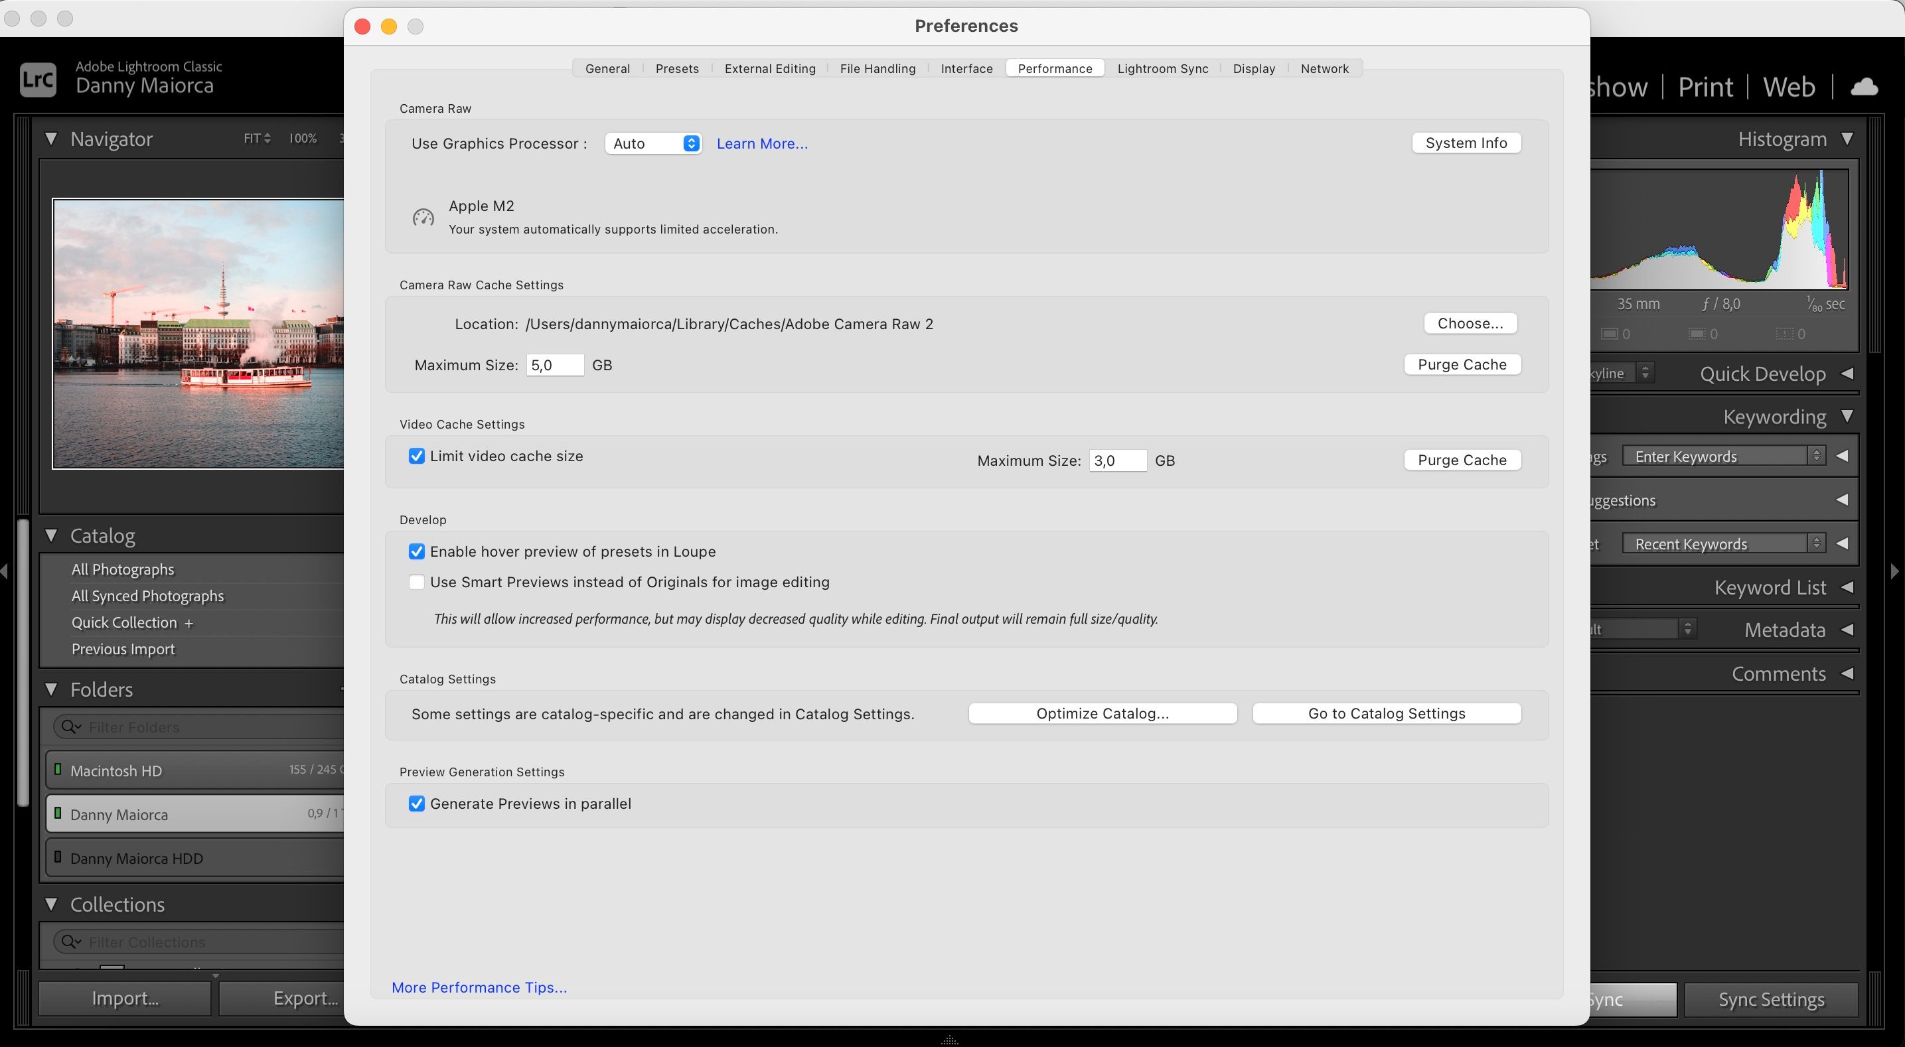This screenshot has height=1047, width=1905.
Task: Disable Generate Previews in parallel
Action: [416, 803]
